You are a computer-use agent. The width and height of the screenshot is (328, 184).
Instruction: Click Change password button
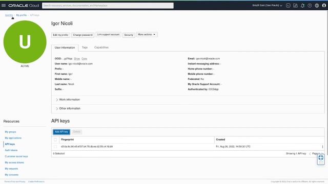point(83,35)
